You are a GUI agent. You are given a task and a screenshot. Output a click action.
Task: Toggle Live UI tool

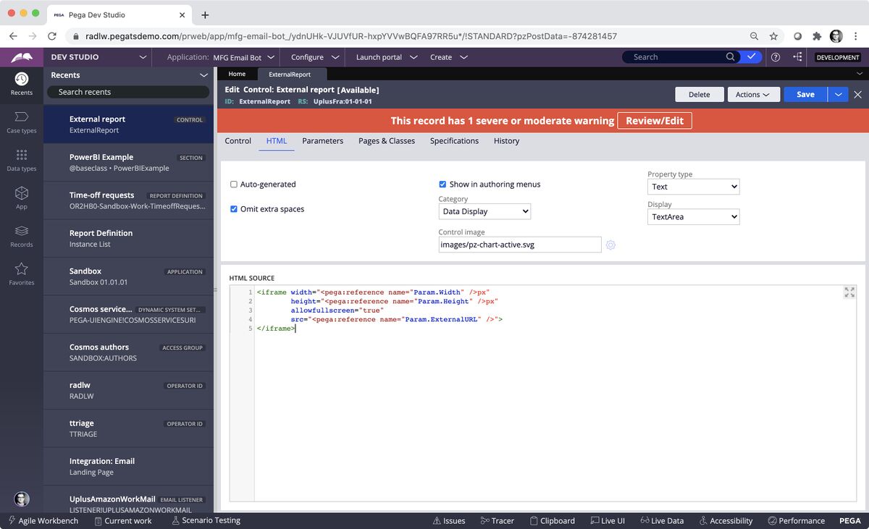coord(607,520)
